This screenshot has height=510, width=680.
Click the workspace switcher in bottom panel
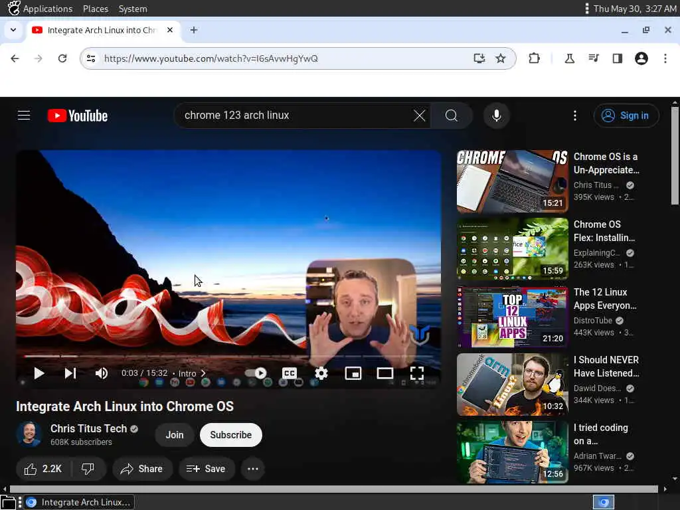[x=603, y=502]
